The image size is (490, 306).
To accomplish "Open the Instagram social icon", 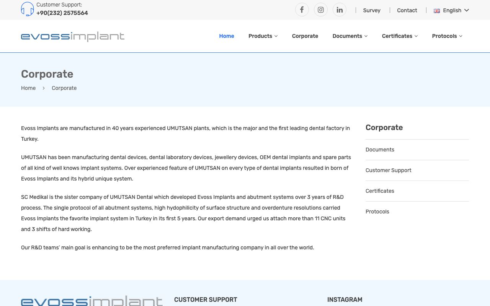I will click(321, 10).
